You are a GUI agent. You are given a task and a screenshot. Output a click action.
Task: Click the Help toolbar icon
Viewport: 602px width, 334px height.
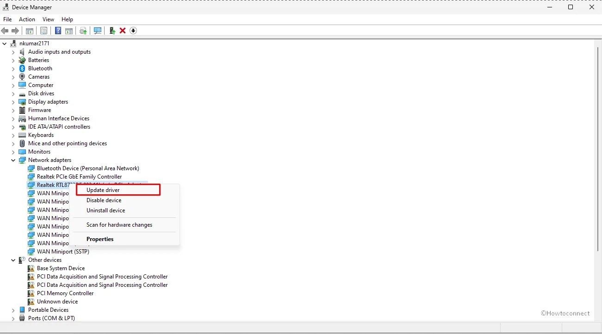pyautogui.click(x=57, y=31)
